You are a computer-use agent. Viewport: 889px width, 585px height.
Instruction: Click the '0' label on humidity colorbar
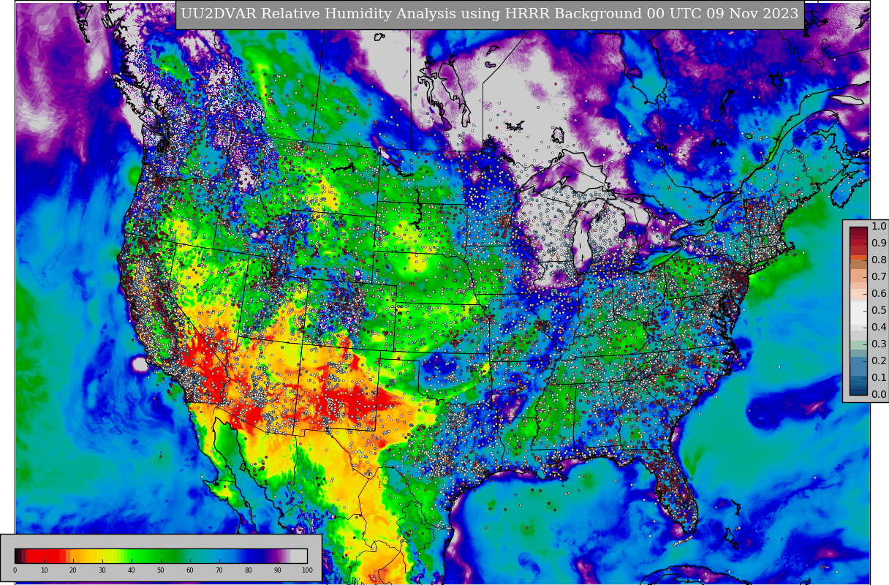point(15,570)
